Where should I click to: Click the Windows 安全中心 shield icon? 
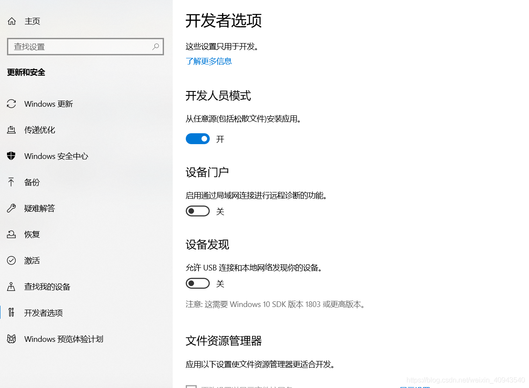coord(11,156)
